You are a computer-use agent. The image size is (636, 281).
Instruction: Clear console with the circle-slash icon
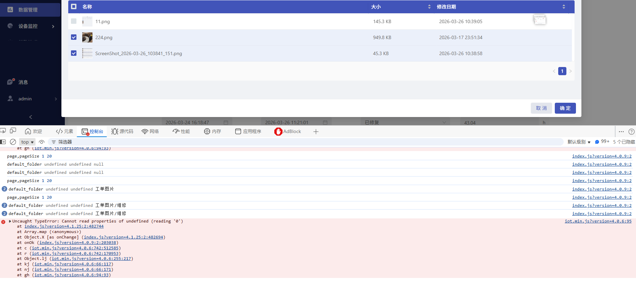point(13,142)
